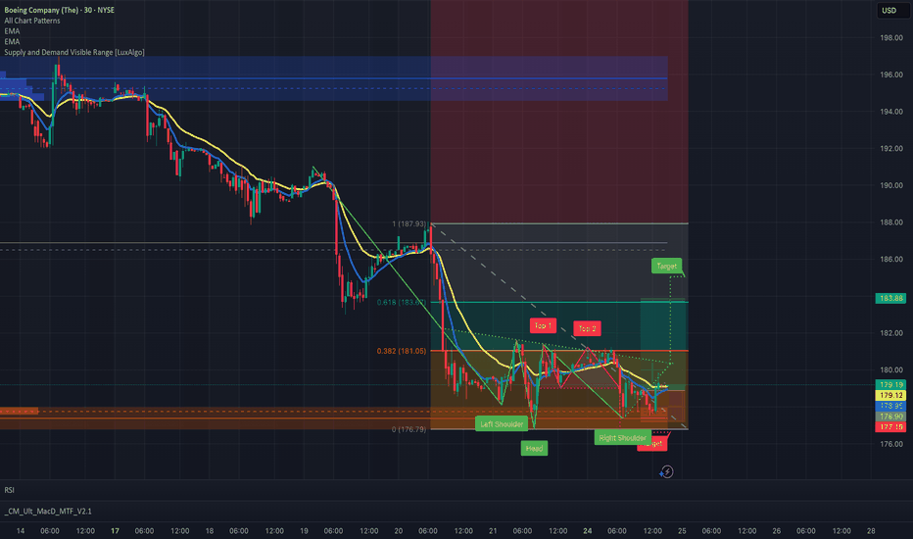
Task: Click the 0 (176.79) Fibonacci level label
Action: pyautogui.click(x=409, y=428)
